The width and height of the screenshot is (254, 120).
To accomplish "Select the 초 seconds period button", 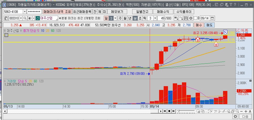I will (x=140, y=18).
